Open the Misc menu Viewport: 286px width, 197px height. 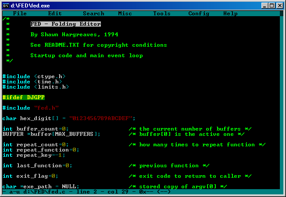[125, 14]
